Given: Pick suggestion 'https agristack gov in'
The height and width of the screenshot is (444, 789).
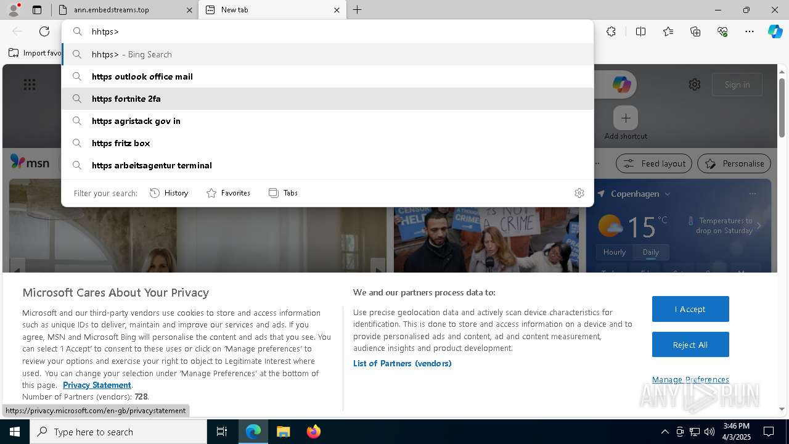Looking at the screenshot, I should [327, 121].
